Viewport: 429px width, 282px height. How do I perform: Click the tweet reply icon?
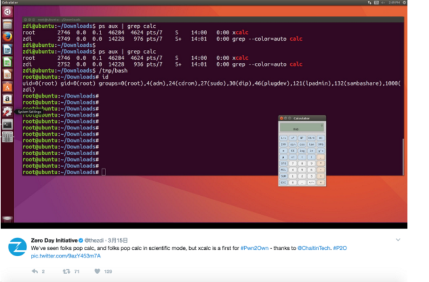35,270
